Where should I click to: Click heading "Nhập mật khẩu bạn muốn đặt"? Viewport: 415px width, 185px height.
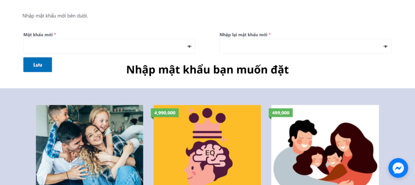[x=207, y=70]
